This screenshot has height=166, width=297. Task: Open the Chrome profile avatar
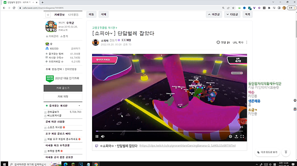point(284,8)
